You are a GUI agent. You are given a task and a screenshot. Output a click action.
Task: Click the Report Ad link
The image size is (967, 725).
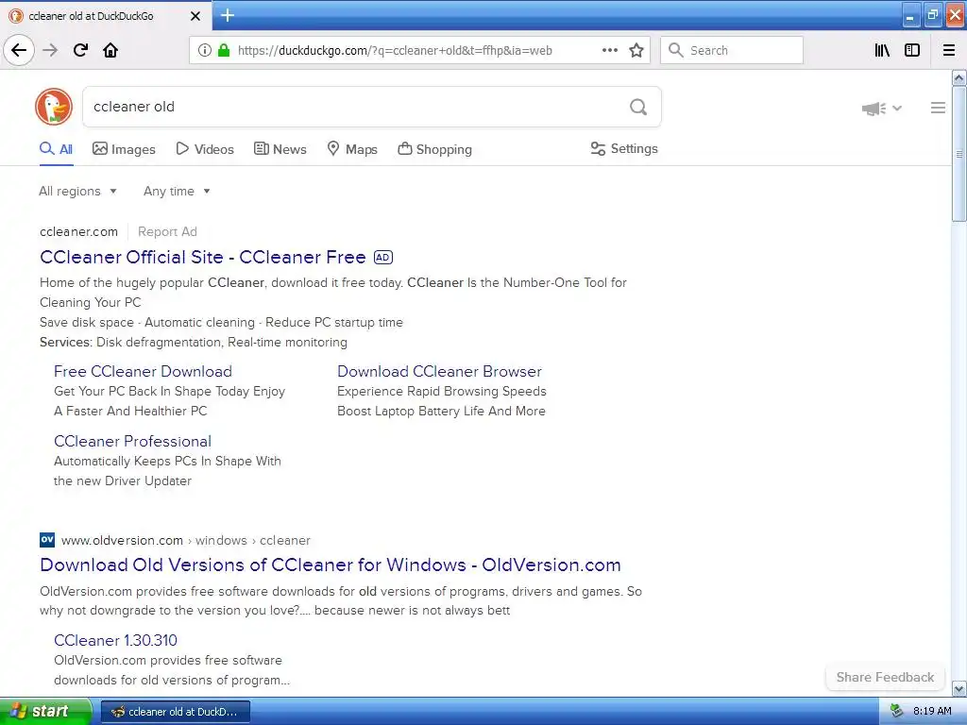167,232
